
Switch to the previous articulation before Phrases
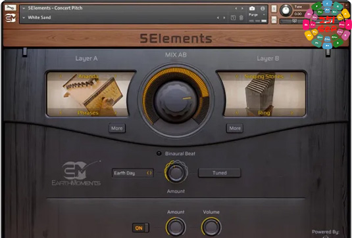tap(61, 113)
